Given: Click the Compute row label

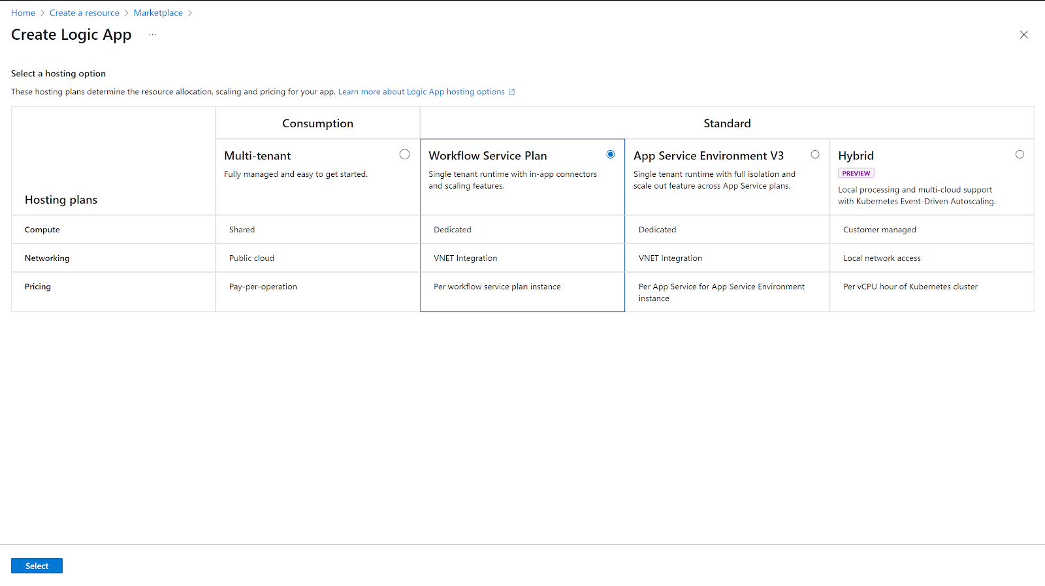Looking at the screenshot, I should (42, 230).
